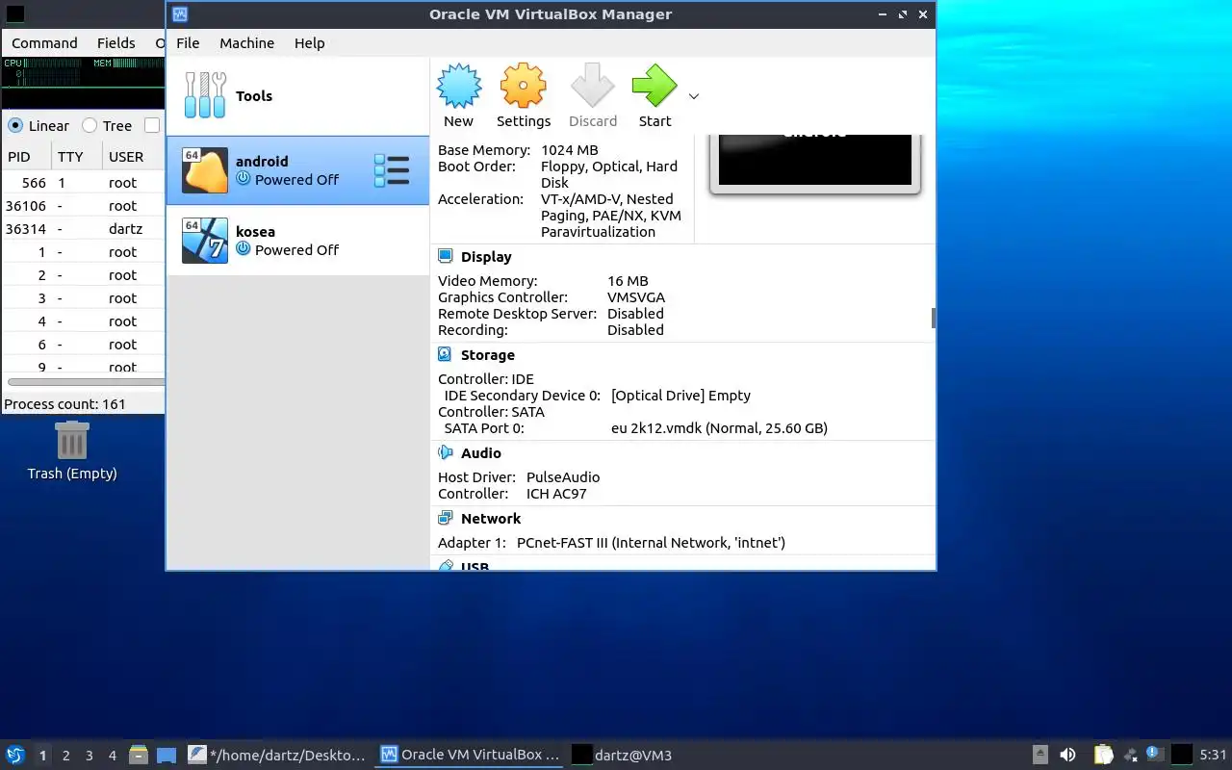Switch to the text editor taskbar window
Viewport: 1232px width, 770px height.
pyautogui.click(x=277, y=755)
